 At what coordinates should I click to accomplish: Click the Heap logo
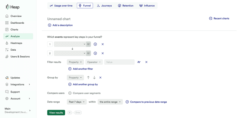(13, 7)
